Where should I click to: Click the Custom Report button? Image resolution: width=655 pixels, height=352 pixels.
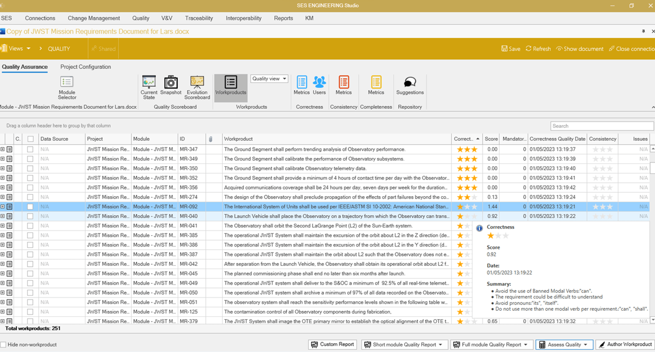(x=333, y=344)
